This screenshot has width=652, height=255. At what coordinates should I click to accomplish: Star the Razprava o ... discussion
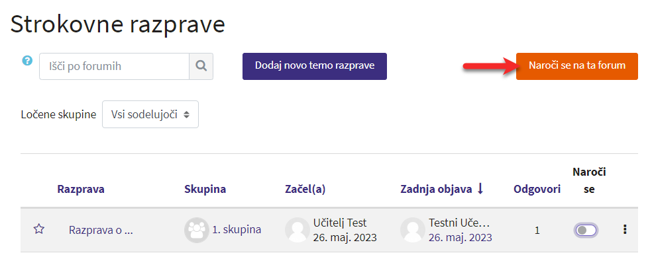(38, 229)
